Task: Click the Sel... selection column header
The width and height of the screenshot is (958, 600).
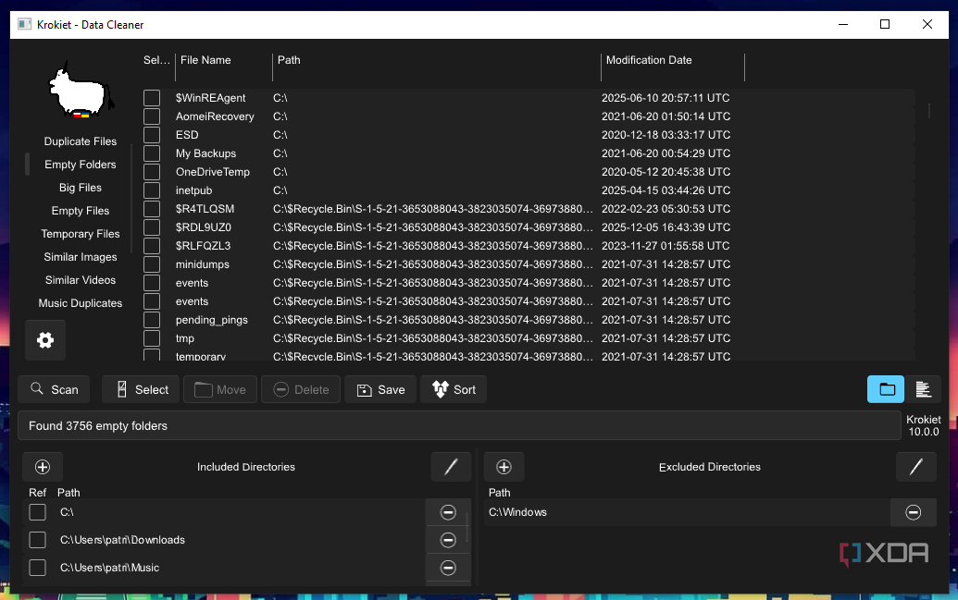Action: click(x=156, y=60)
